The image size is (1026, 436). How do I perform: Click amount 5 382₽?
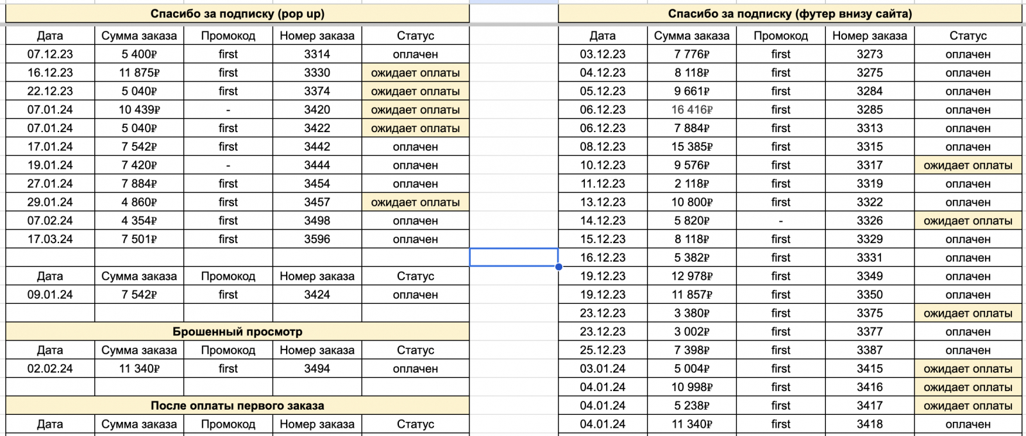(692, 258)
